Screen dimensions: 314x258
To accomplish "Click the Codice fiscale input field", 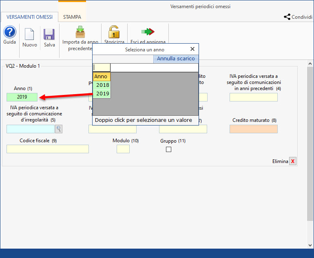I will tap(48, 149).
